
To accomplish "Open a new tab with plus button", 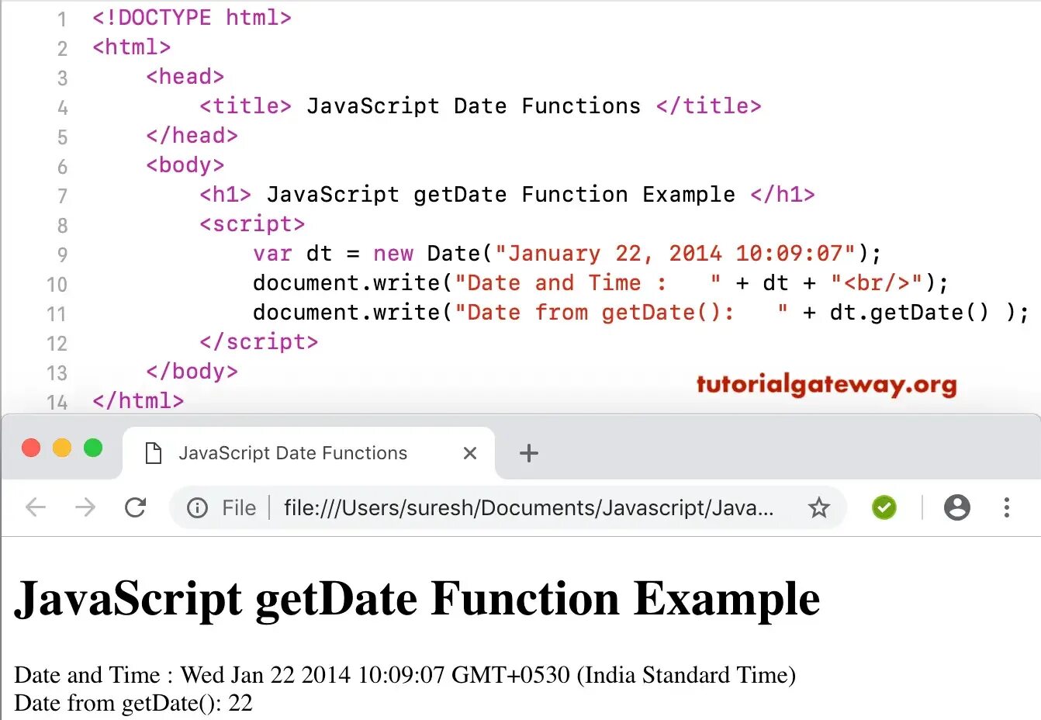I will tap(529, 453).
